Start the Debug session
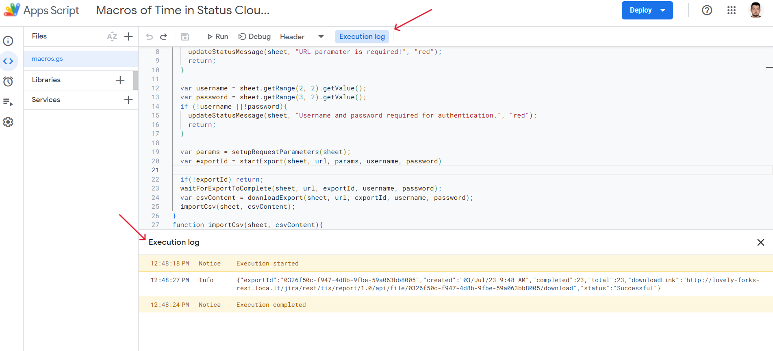Viewport: 773px width, 351px height. click(254, 36)
